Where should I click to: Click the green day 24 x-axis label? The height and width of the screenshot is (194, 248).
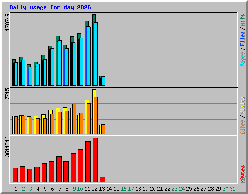click(182, 189)
